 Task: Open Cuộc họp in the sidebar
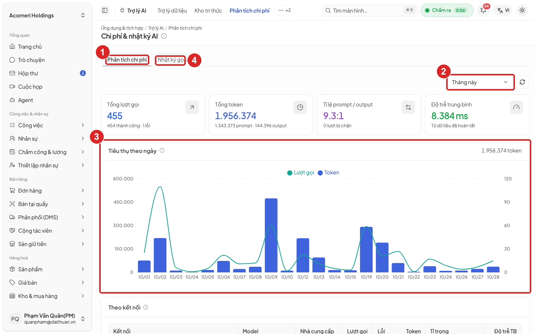(48, 87)
